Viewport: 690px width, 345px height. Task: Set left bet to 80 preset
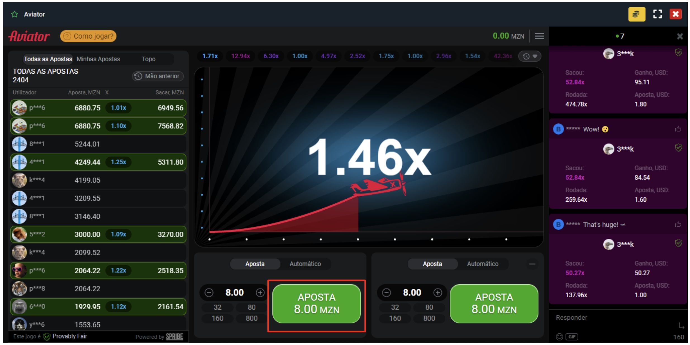coord(251,307)
